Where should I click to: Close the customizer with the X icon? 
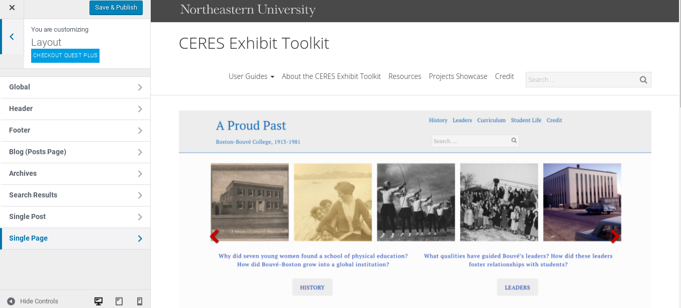pos(12,8)
